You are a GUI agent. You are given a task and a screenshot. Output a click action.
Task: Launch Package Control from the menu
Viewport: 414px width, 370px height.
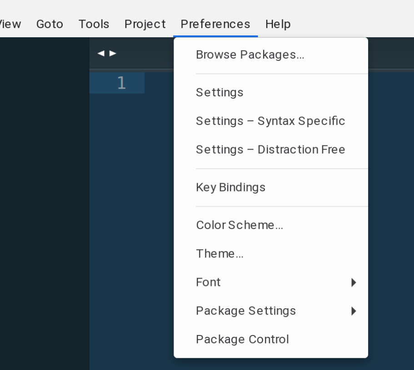tap(242, 340)
